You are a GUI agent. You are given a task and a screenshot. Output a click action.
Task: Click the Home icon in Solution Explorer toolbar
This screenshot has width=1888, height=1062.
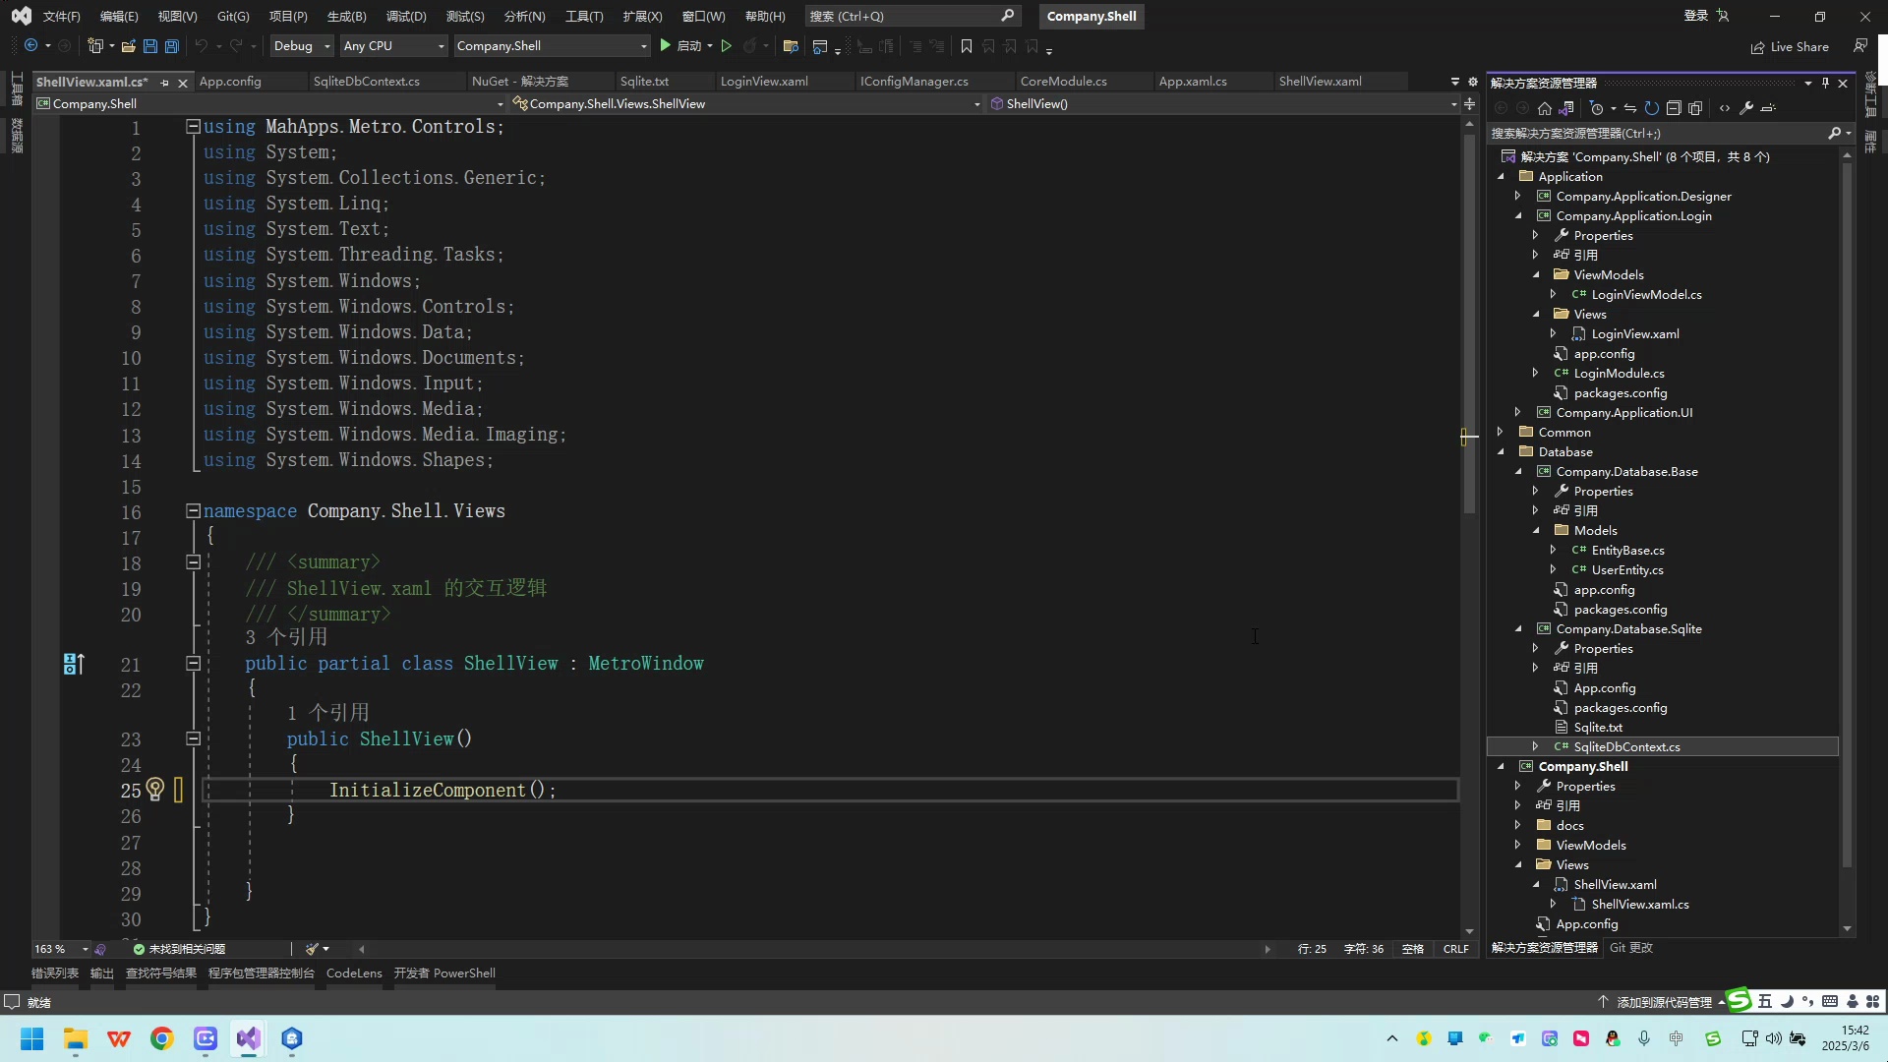(x=1544, y=109)
